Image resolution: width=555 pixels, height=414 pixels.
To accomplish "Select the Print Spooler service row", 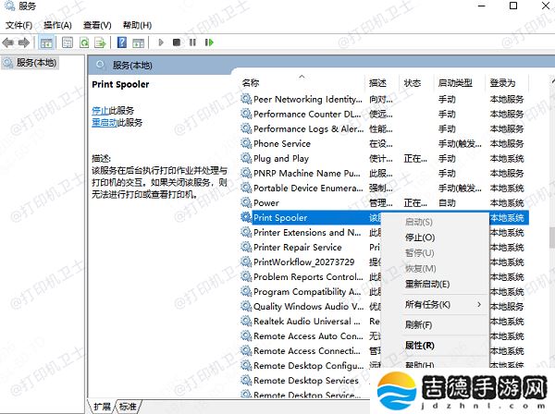I will pyautogui.click(x=385, y=217).
